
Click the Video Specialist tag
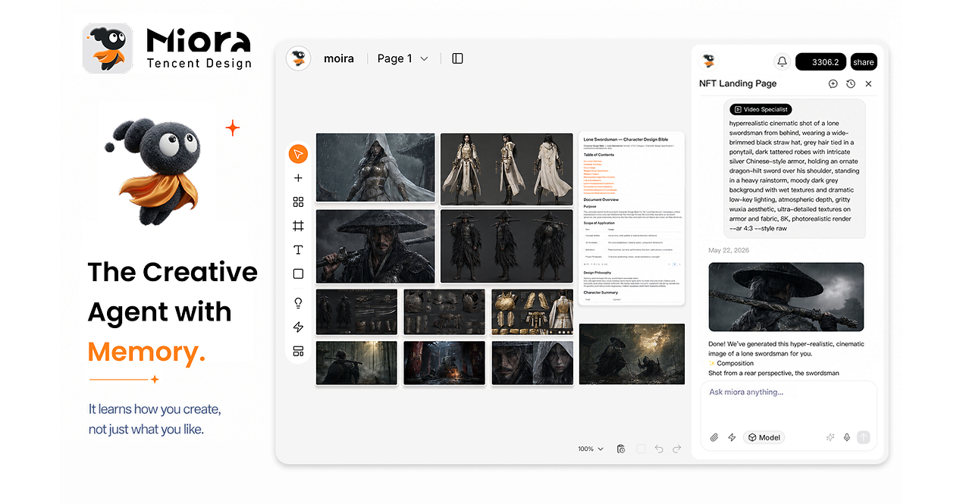pos(761,110)
